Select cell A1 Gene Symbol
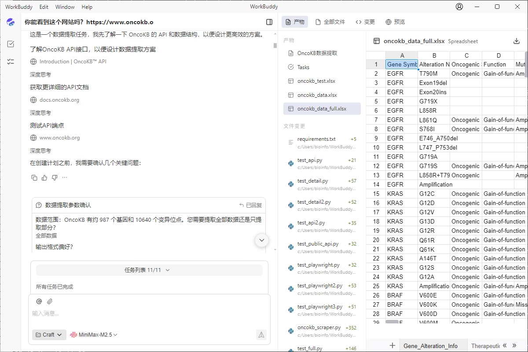The width and height of the screenshot is (528, 352). coord(402,64)
